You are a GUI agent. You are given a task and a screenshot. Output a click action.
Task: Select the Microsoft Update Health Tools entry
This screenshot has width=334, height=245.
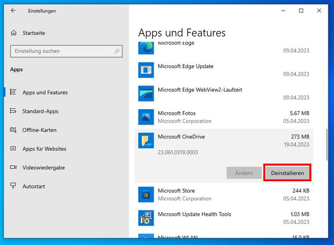[x=224, y=218]
